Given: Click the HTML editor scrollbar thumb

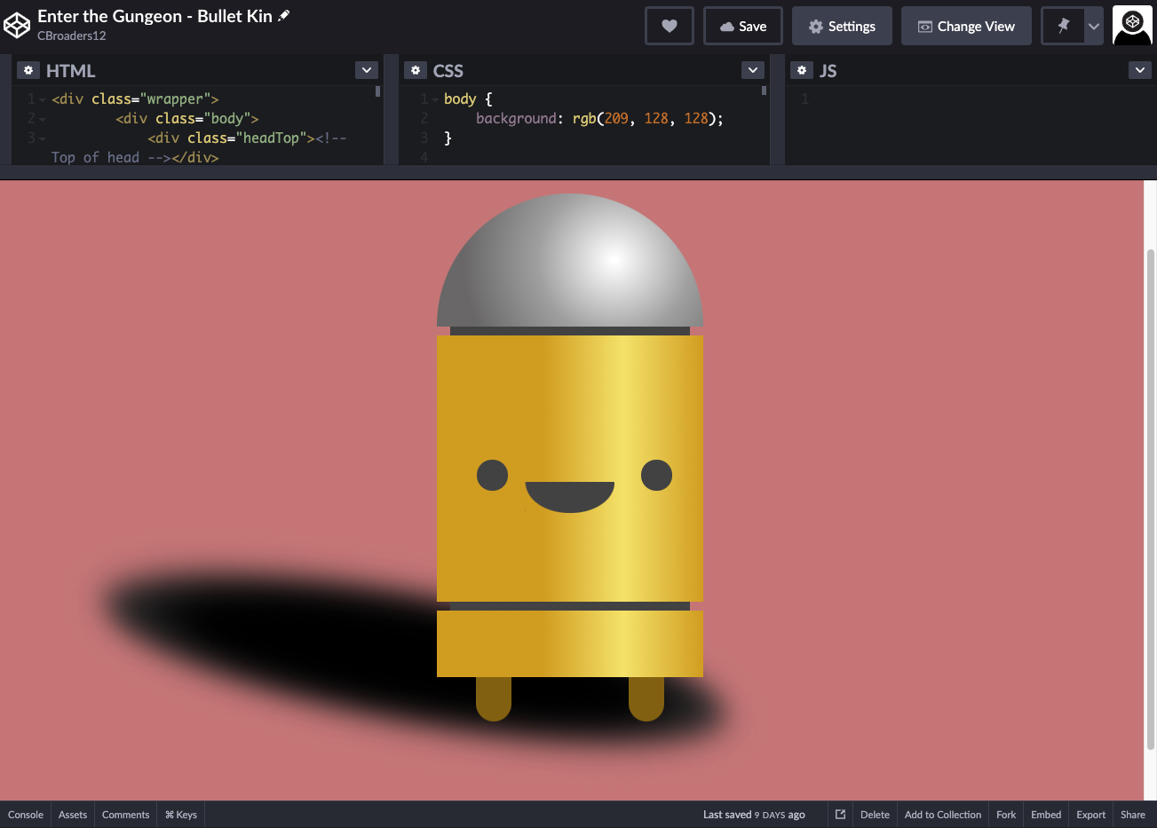Looking at the screenshot, I should click(377, 91).
